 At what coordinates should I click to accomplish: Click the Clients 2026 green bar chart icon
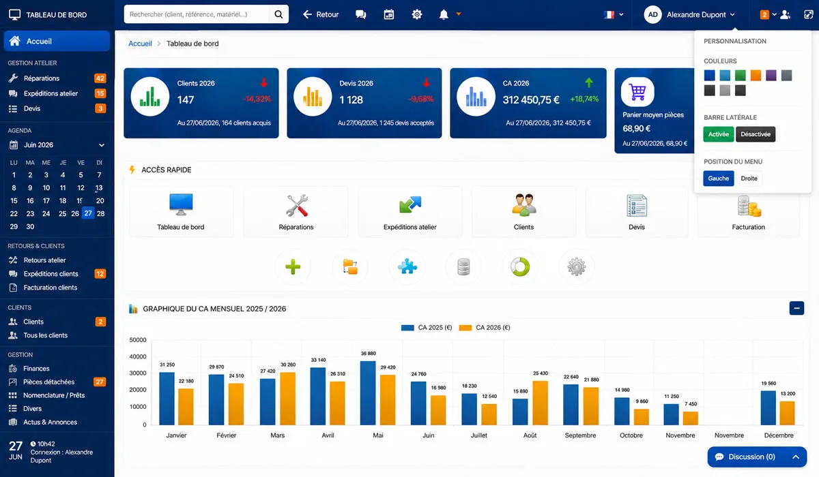(x=149, y=97)
